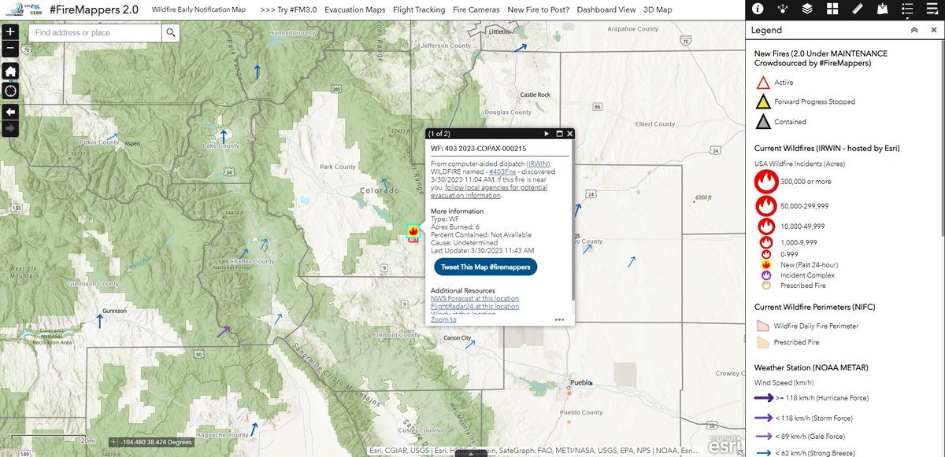Open Flight Tracking menu item
The image size is (945, 457).
coord(419,9)
